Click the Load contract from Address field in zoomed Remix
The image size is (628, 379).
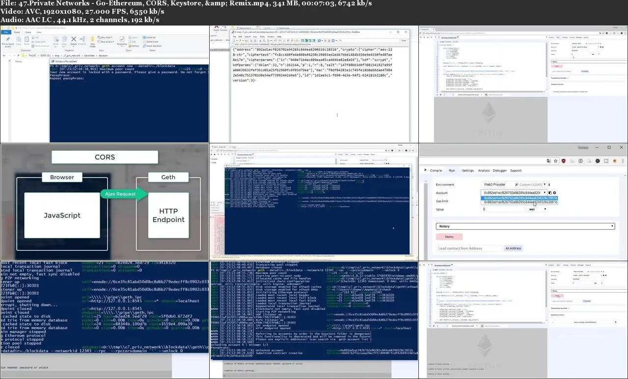(469, 248)
